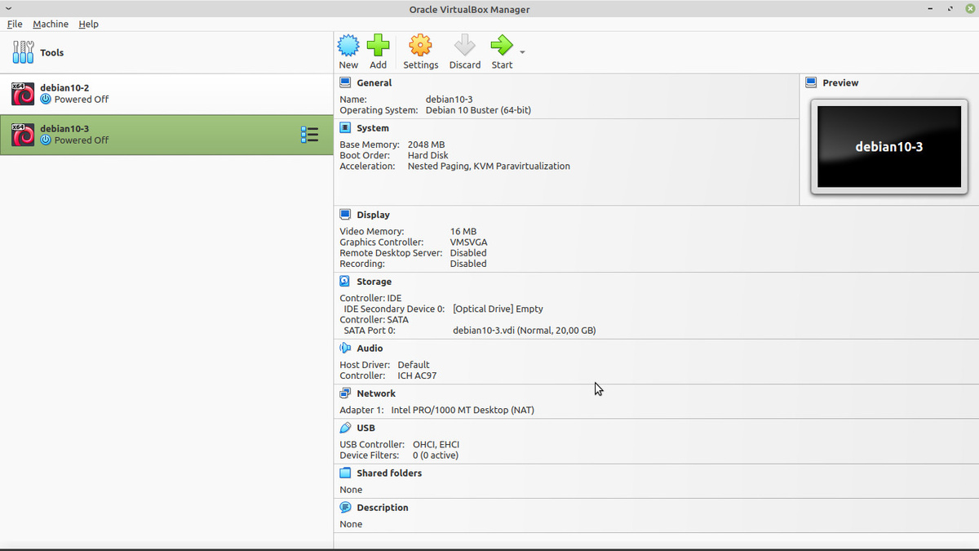Open the Network settings heading link
Screen dimensions: 979x551
376,393
